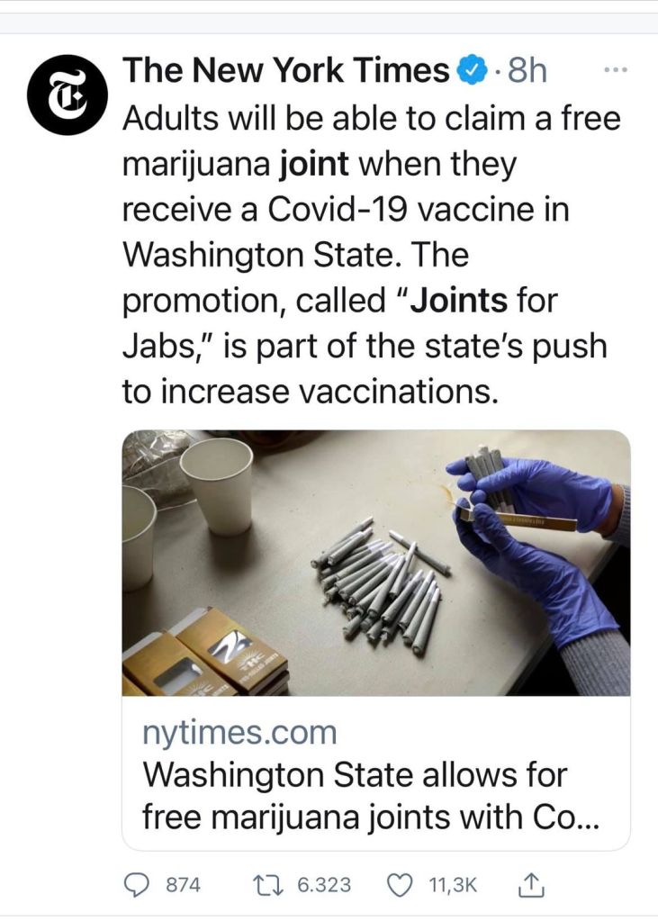Open The New York Times account name

coord(286,71)
